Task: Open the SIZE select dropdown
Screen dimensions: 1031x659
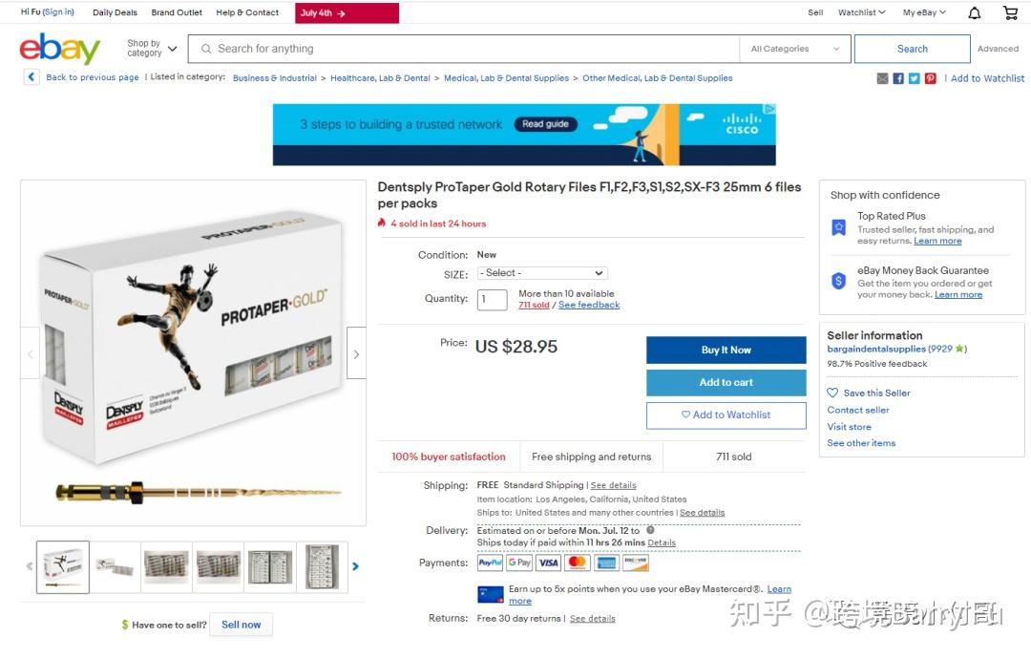Action: coord(542,273)
